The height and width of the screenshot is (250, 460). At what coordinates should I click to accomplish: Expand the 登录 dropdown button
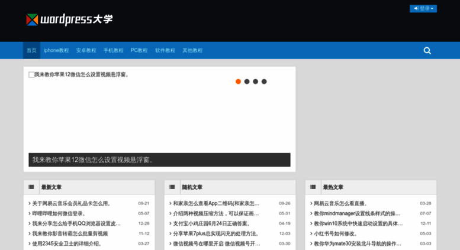pos(423,8)
